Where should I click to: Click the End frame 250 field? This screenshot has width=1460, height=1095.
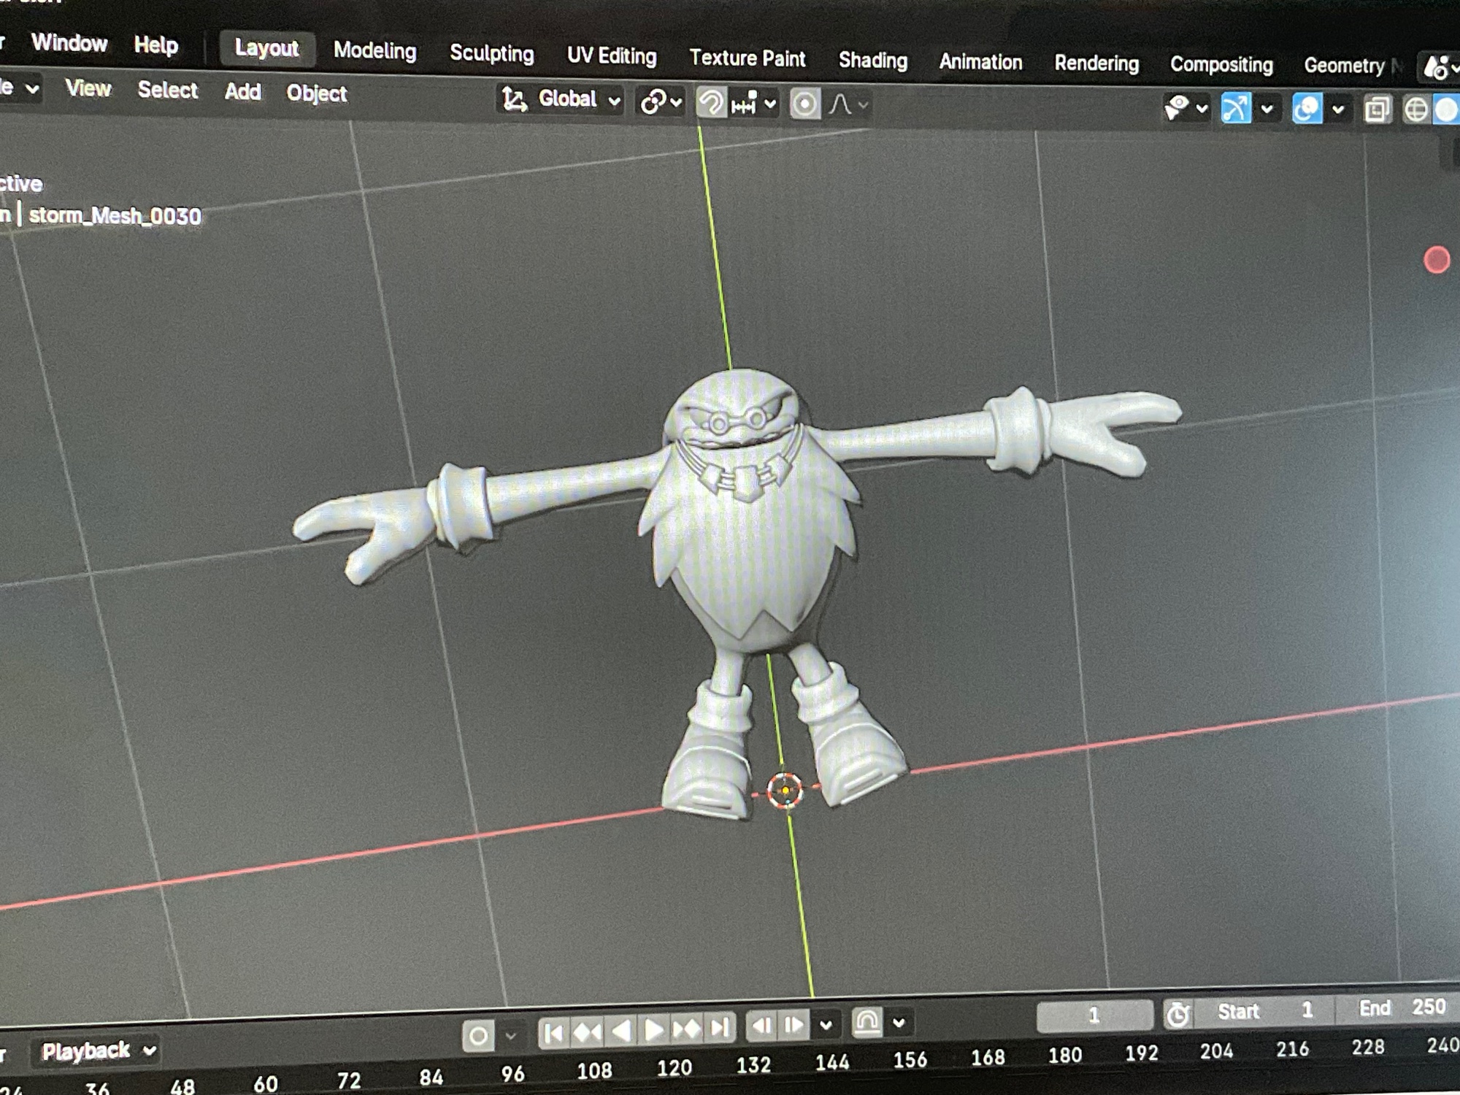(1400, 1008)
